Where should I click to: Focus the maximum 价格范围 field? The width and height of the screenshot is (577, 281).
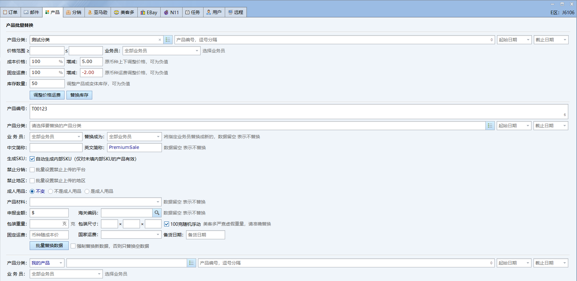coord(86,51)
